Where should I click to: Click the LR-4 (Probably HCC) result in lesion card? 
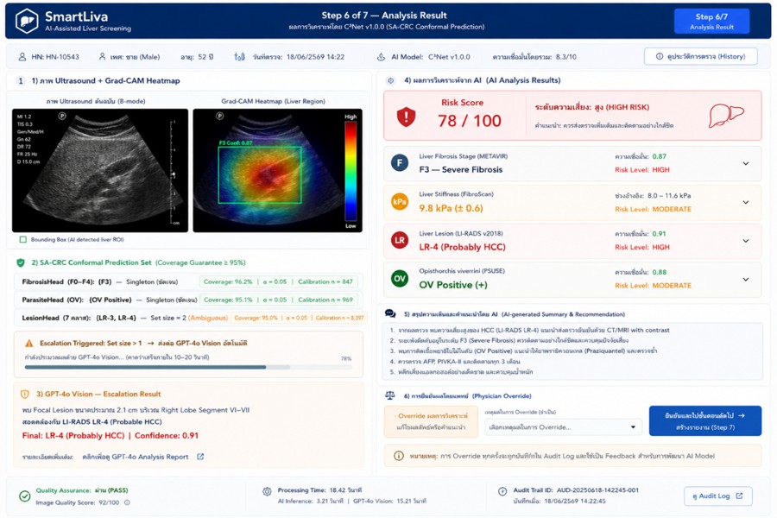pos(462,247)
